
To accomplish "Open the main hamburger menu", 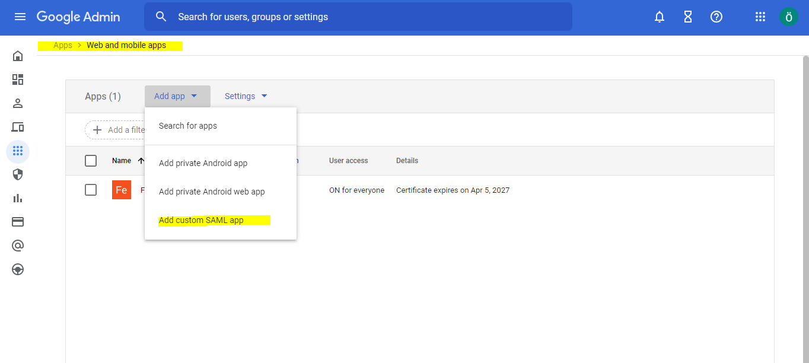I will point(20,17).
